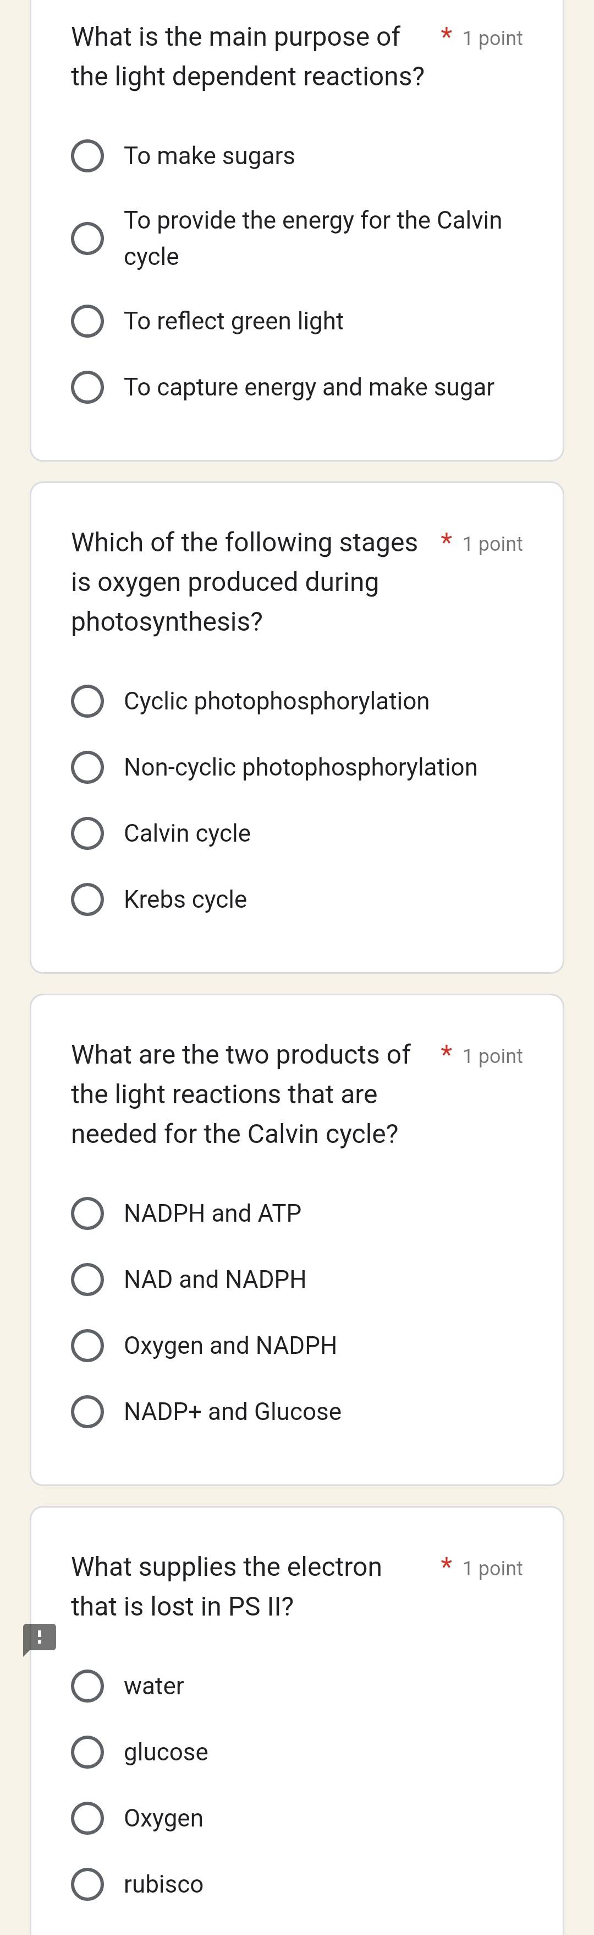This screenshot has height=1935, width=594.
Task: Choose "glucose" option
Action: [88, 1752]
